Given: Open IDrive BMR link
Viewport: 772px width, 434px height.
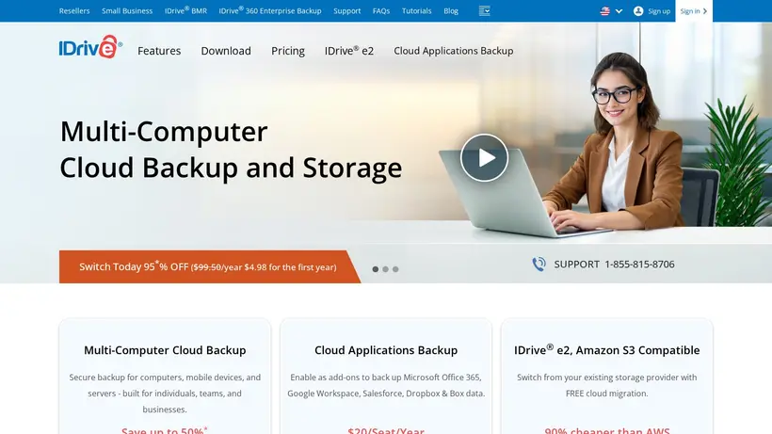Looking at the screenshot, I should [185, 10].
